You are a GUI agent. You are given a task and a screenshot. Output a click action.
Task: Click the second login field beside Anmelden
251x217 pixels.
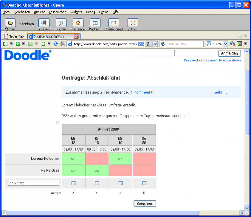(x=194, y=53)
